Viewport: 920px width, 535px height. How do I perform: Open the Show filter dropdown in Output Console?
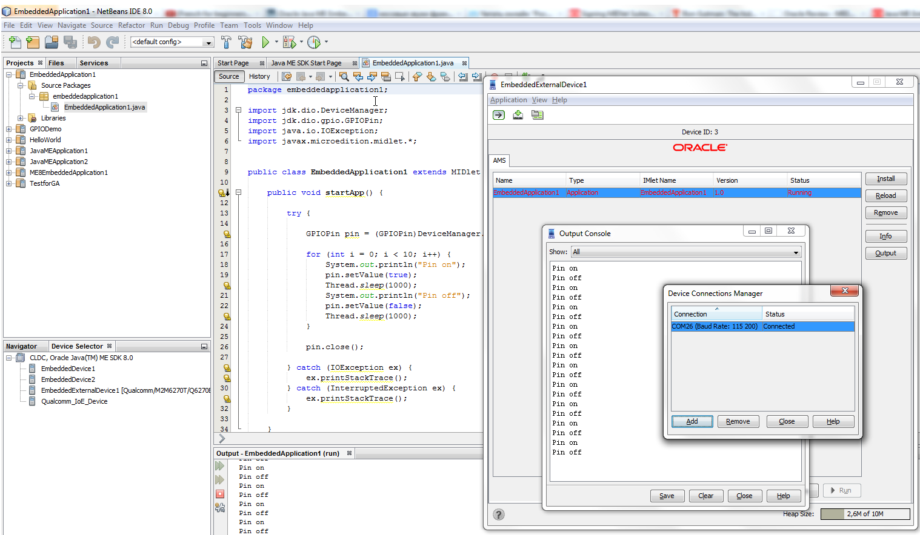click(795, 252)
